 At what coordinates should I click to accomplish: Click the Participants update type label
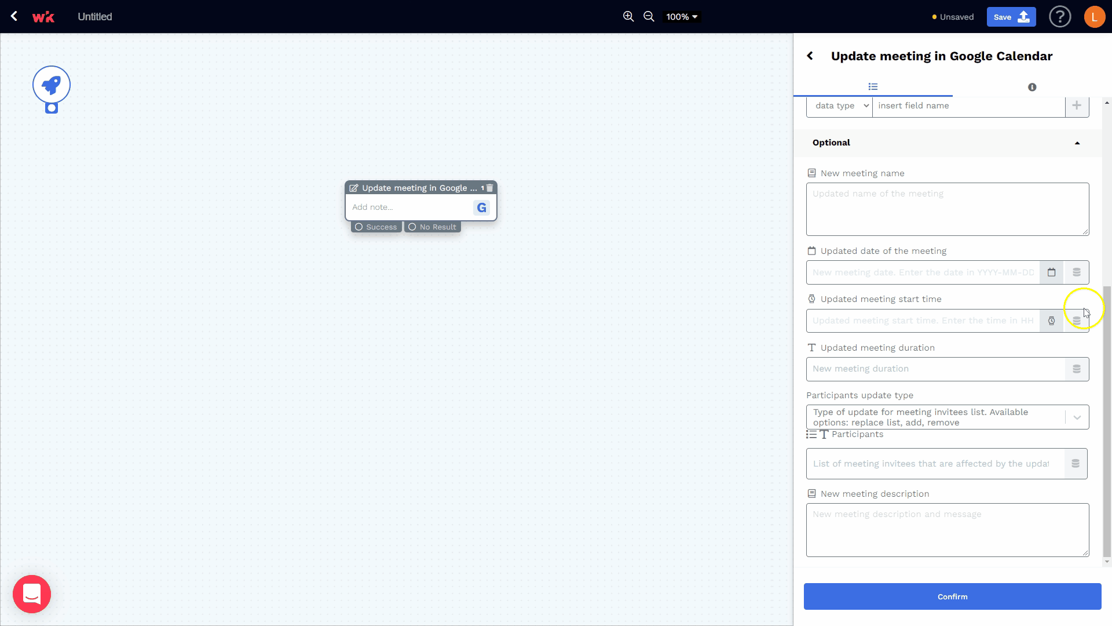click(859, 395)
